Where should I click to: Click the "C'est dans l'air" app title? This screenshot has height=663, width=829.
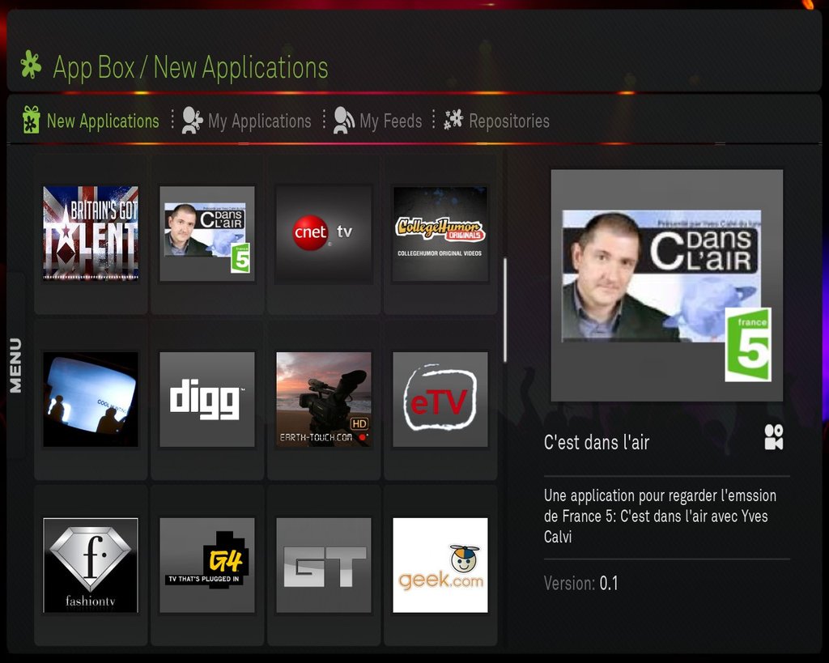[x=597, y=442]
